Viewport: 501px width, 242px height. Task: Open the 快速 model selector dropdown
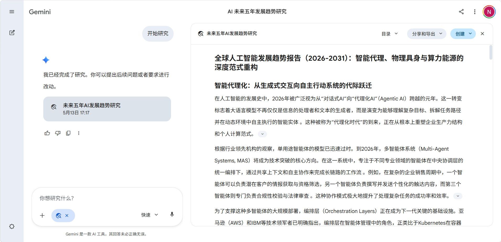(x=150, y=215)
